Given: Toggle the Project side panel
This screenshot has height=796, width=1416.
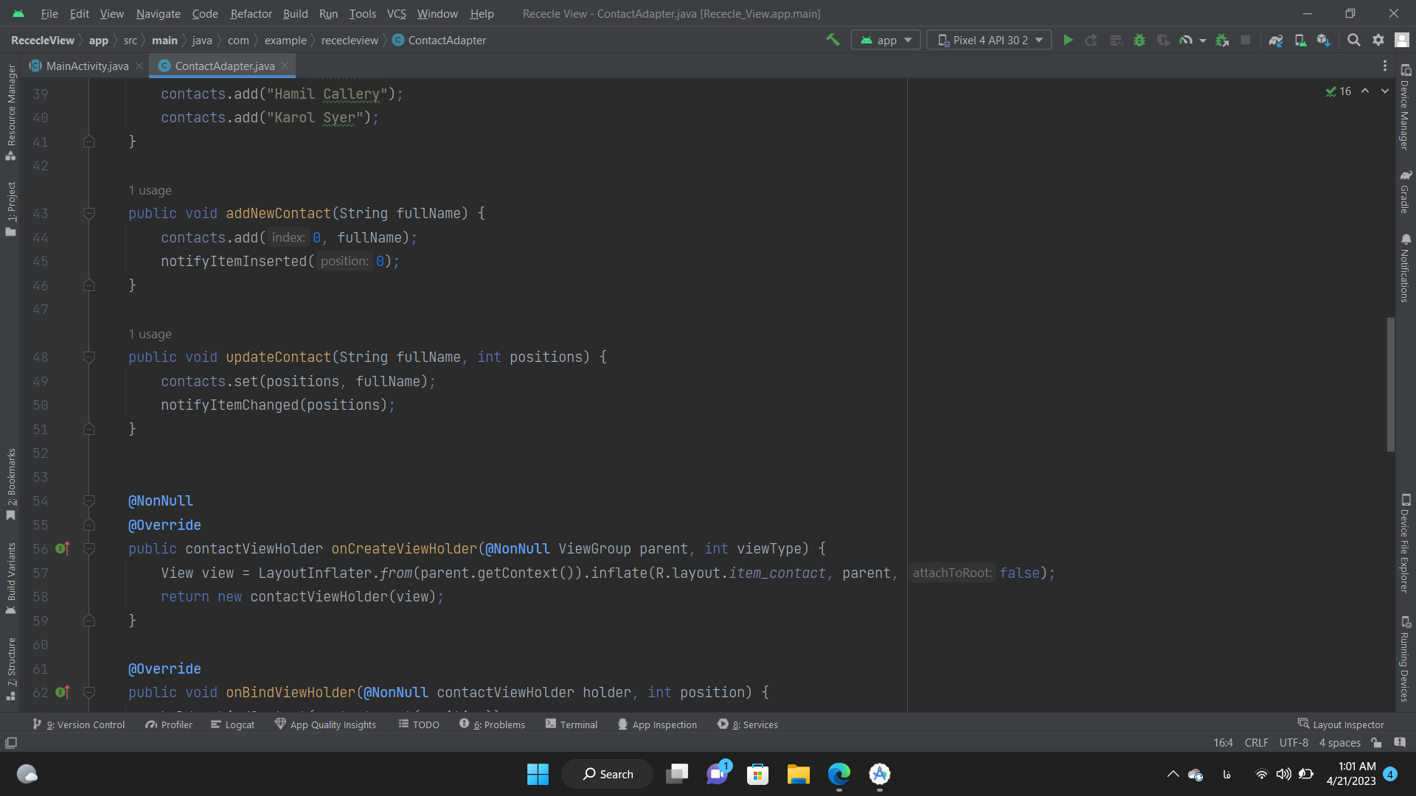Looking at the screenshot, I should point(10,209).
